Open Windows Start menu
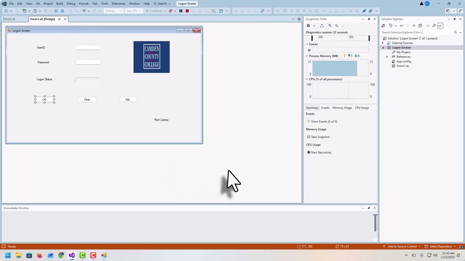465x261 pixels. (8, 256)
